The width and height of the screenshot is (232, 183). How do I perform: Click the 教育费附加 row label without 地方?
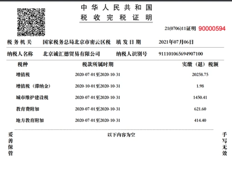coord(27,109)
